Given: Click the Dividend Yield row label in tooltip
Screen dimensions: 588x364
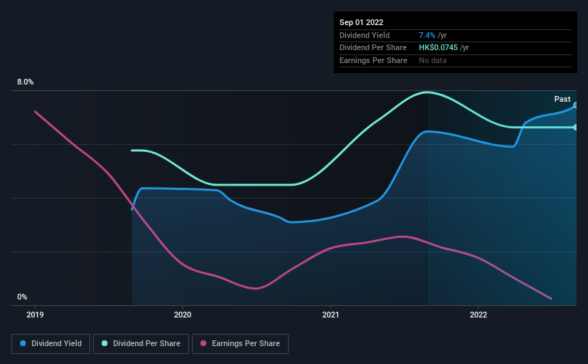Looking at the screenshot, I should pos(365,35).
